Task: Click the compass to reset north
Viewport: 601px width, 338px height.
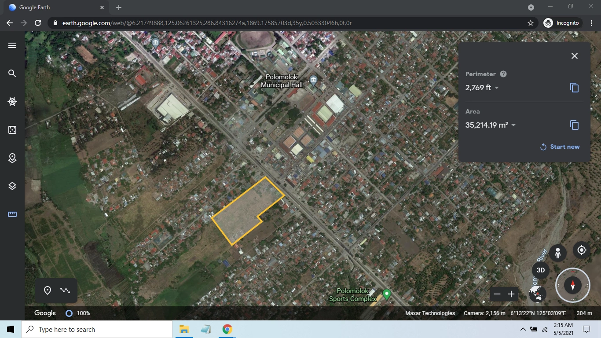Action: click(x=573, y=285)
